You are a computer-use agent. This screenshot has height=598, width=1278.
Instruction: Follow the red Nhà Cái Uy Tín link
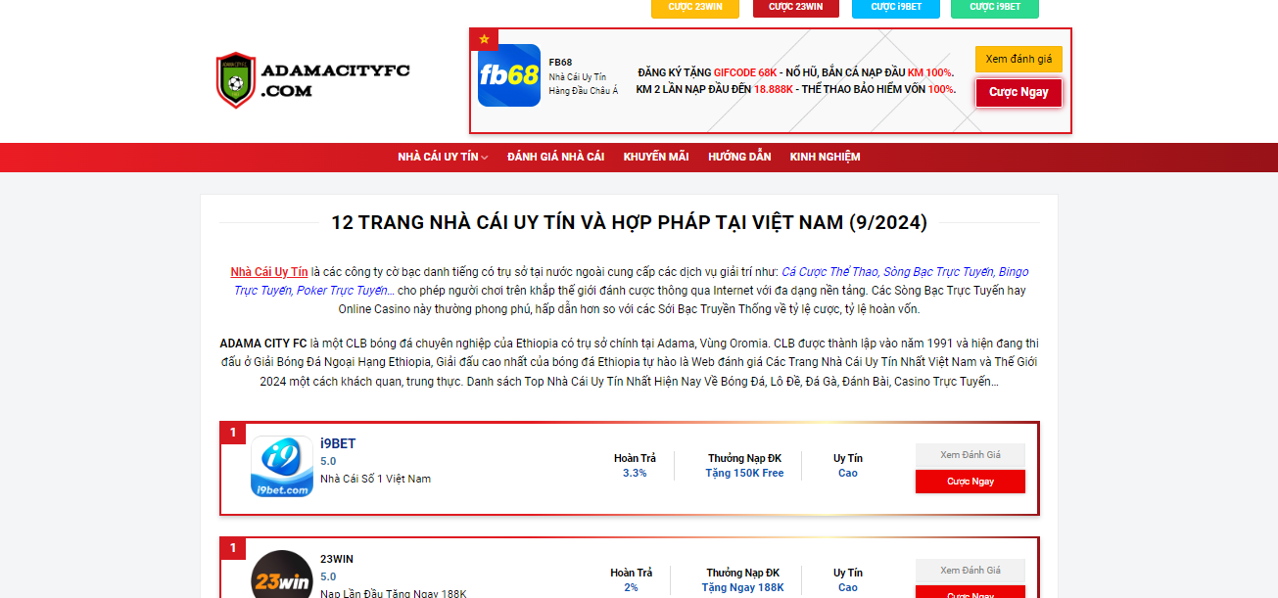tap(269, 272)
